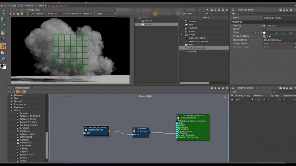Click the camera item icon in browser list

[x=186, y=21]
